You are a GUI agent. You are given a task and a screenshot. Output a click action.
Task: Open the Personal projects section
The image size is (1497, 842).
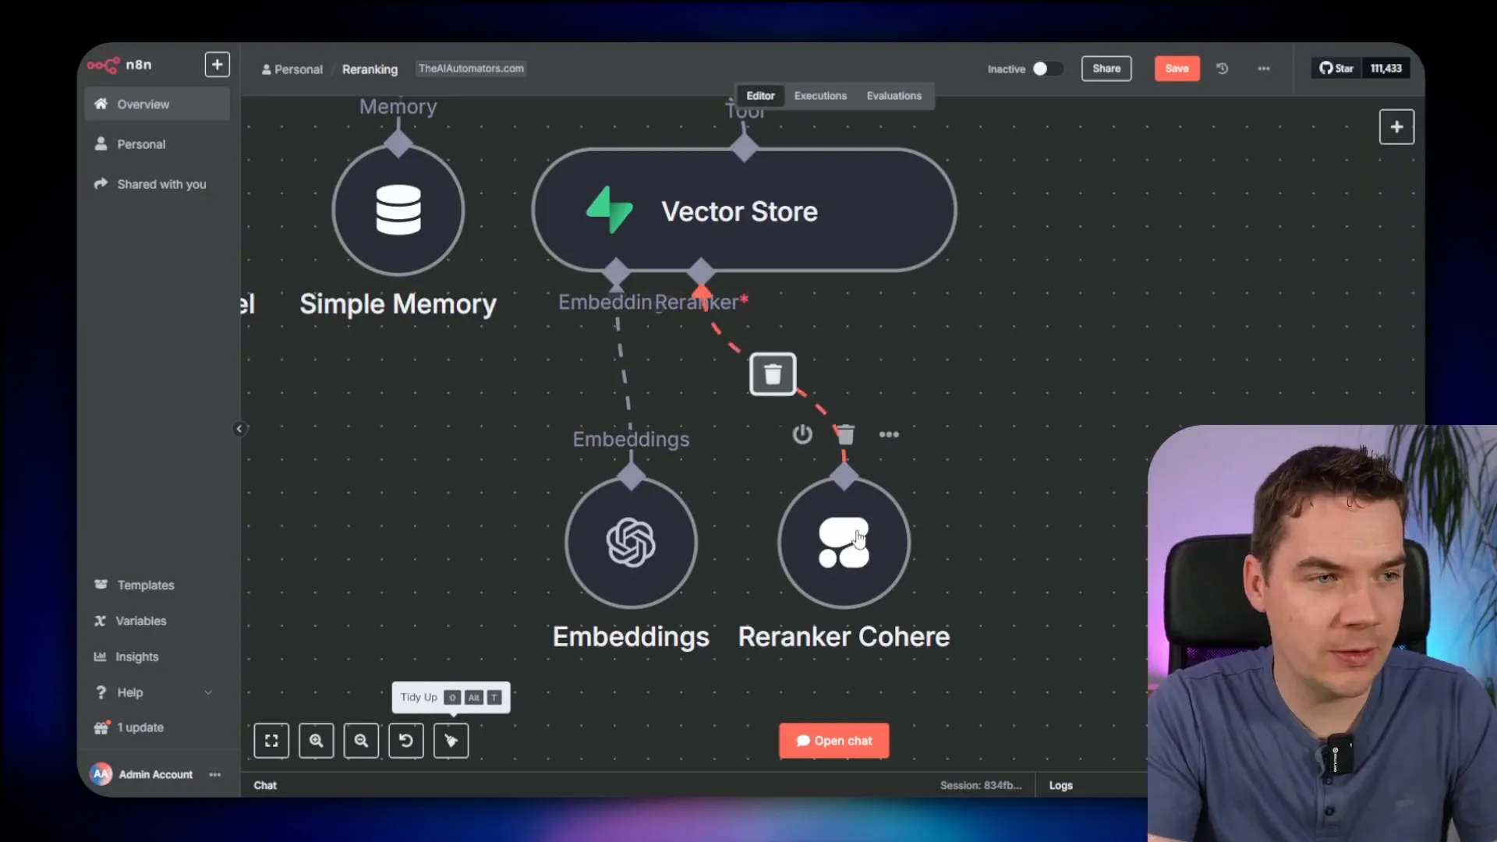[157, 144]
